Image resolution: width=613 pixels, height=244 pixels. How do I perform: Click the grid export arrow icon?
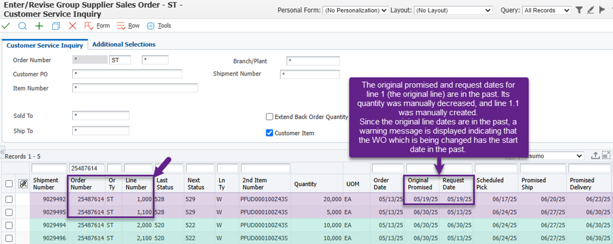pos(595,155)
